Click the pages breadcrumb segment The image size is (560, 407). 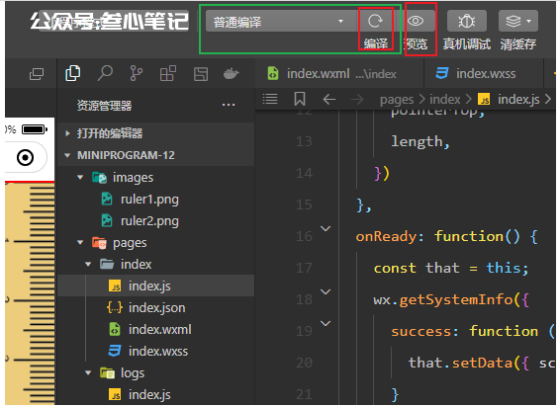pyautogui.click(x=397, y=100)
